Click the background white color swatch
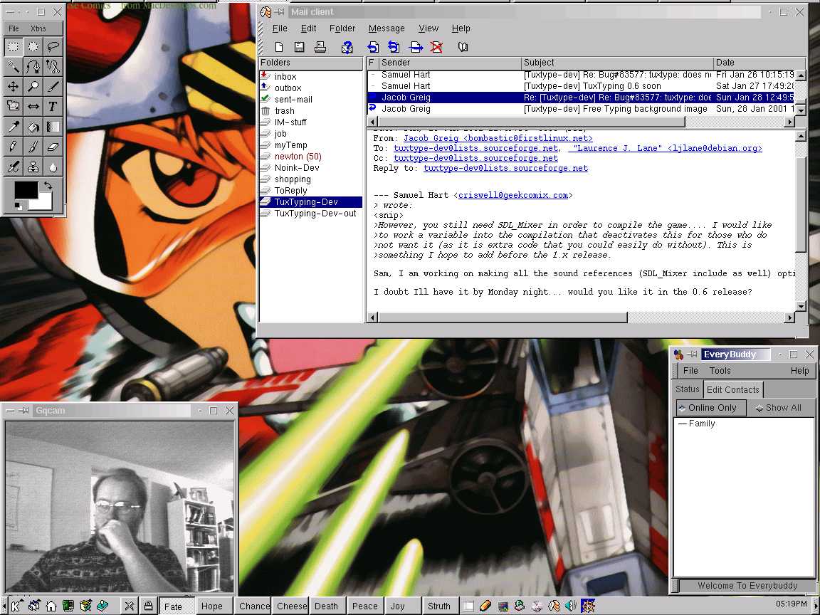Image resolution: width=820 pixels, height=615 pixels. [x=46, y=204]
